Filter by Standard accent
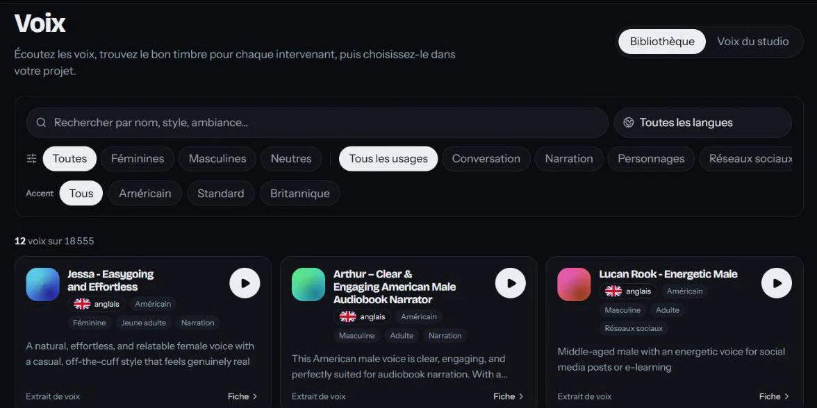The height and width of the screenshot is (408, 817). point(220,193)
